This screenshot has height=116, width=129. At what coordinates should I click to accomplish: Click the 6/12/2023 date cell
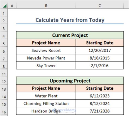point(100,96)
